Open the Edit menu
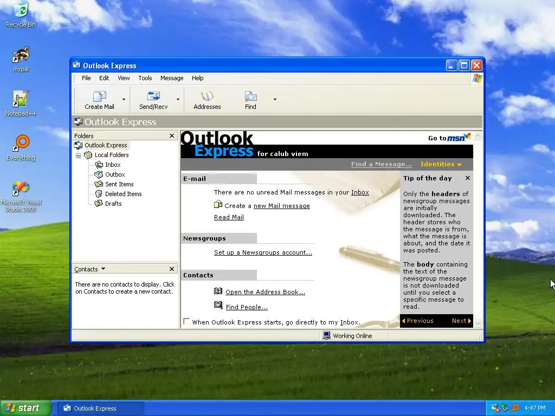This screenshot has height=416, width=555. click(104, 78)
